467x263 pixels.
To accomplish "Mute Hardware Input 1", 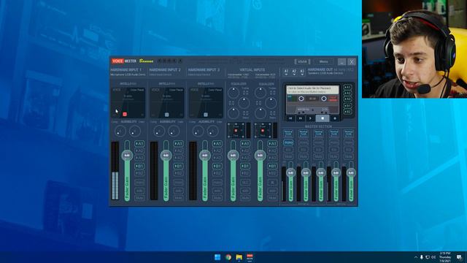I will click(139, 198).
